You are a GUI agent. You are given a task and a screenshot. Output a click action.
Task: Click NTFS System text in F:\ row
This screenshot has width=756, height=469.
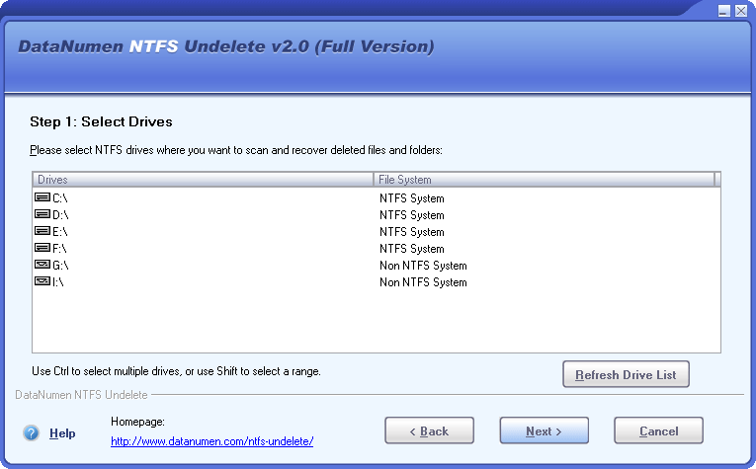click(x=411, y=249)
